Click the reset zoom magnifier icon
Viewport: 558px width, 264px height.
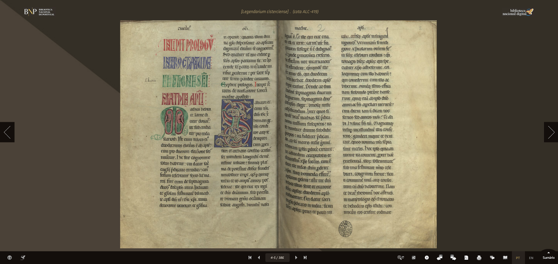[401, 258]
